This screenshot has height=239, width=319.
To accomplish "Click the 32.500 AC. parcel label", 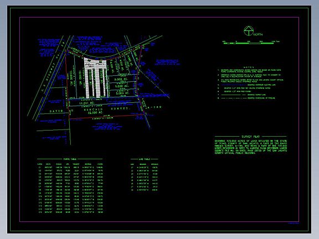I will [95, 112].
